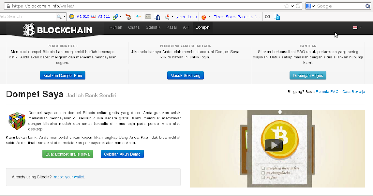Open the Statistik nav item
The width and height of the screenshot is (373, 196).
[153, 27]
